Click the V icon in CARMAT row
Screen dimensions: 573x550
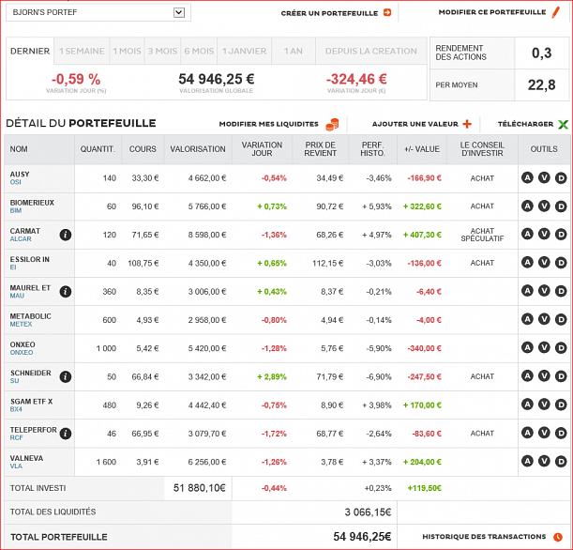[544, 234]
